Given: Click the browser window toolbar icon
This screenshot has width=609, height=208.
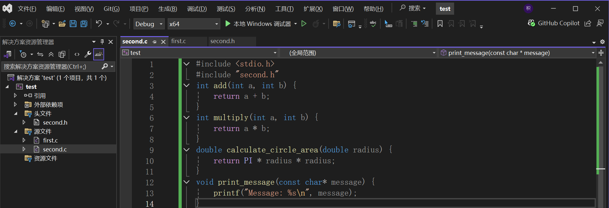Looking at the screenshot, I should [x=351, y=24].
